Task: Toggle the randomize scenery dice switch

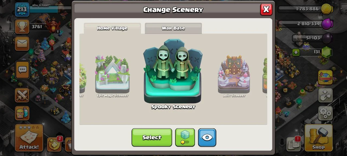Action: tap(185, 137)
